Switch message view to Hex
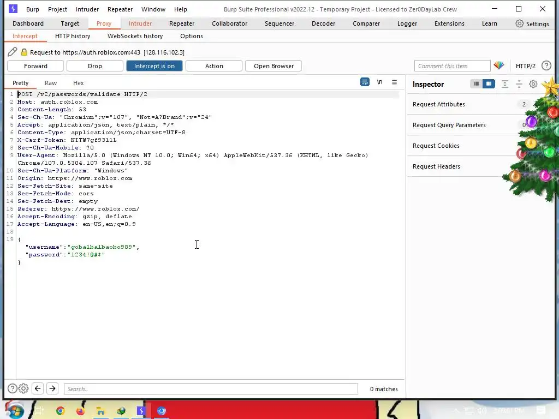This screenshot has height=419, width=559. click(x=79, y=83)
